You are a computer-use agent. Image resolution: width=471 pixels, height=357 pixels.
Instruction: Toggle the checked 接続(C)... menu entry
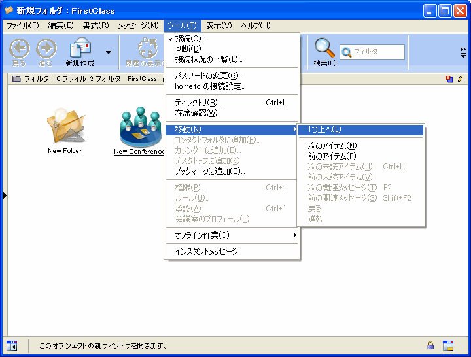point(190,39)
